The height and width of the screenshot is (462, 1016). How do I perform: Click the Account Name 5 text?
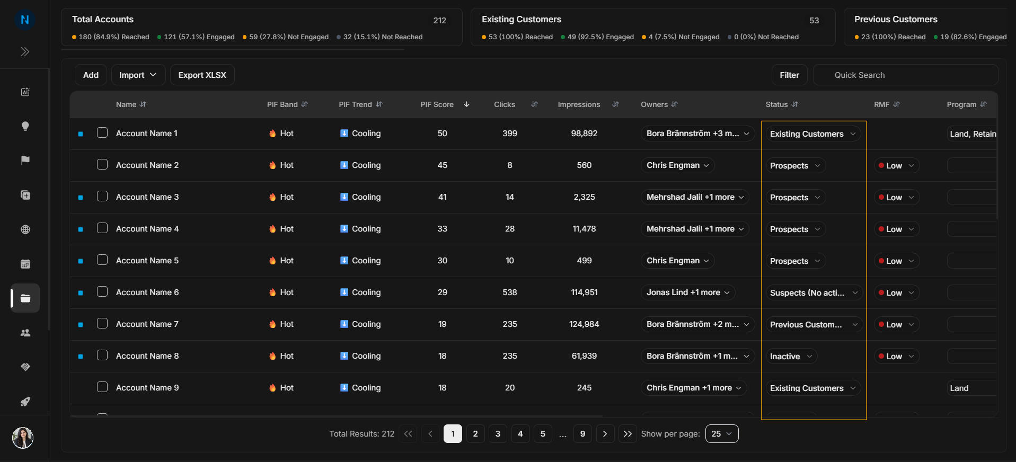click(147, 261)
